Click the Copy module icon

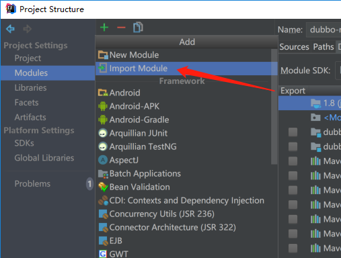coord(138,28)
